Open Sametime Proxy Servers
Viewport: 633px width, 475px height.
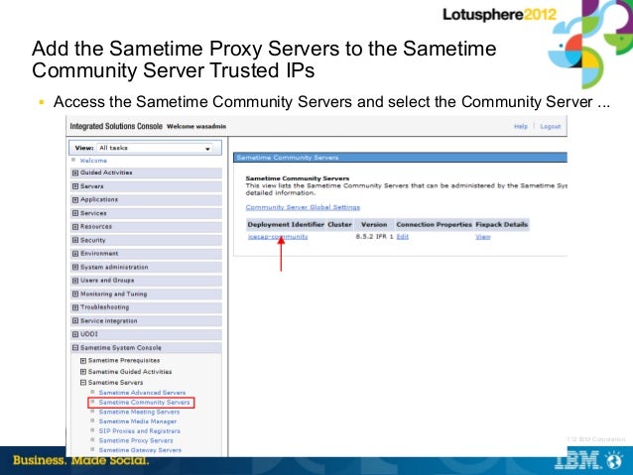136,440
